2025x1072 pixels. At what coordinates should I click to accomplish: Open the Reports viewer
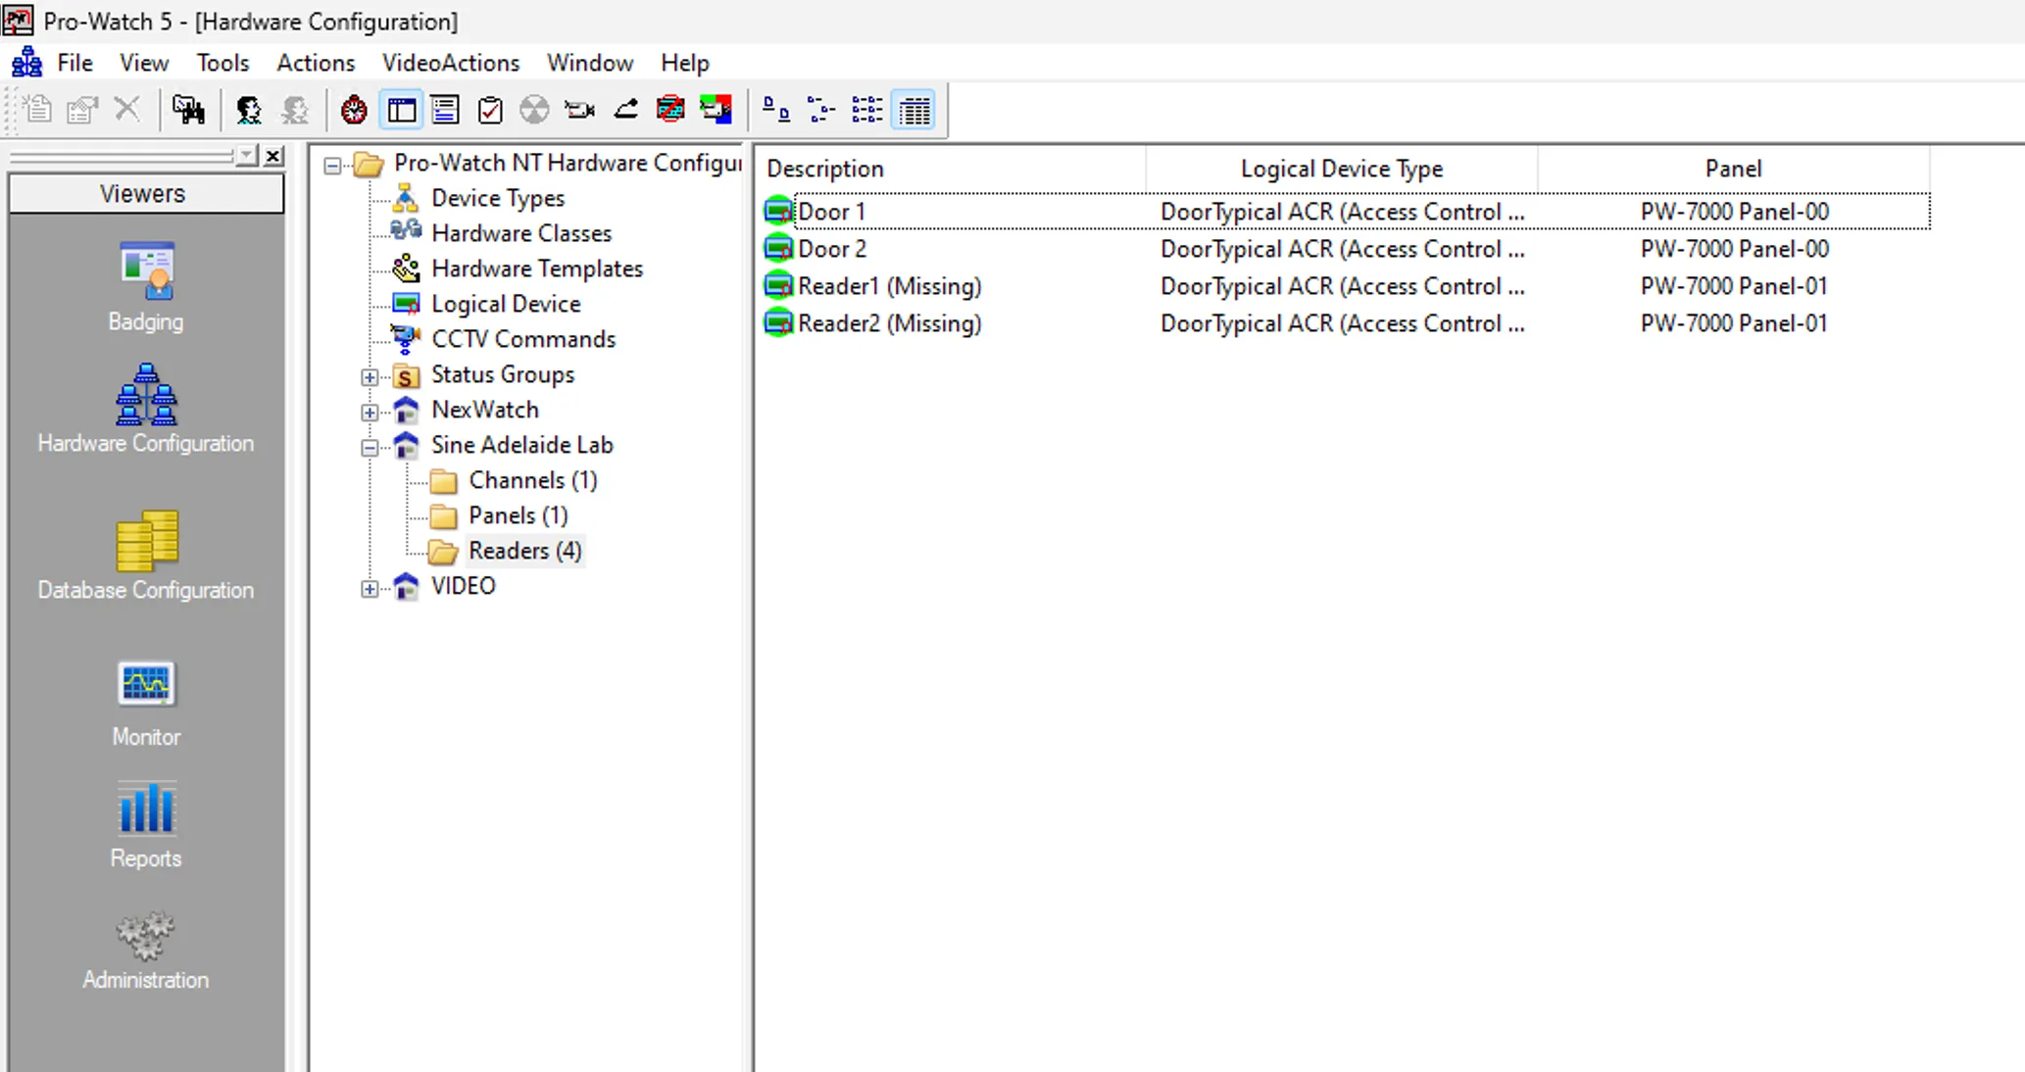pyautogui.click(x=146, y=825)
